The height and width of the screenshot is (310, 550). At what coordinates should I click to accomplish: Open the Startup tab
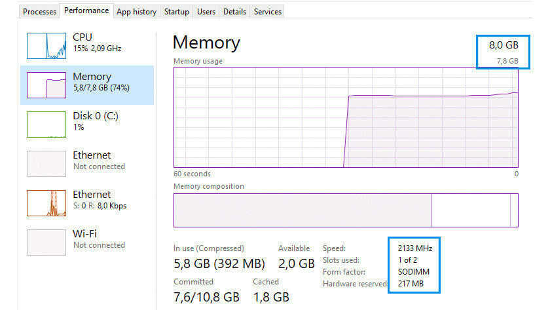coord(177,12)
